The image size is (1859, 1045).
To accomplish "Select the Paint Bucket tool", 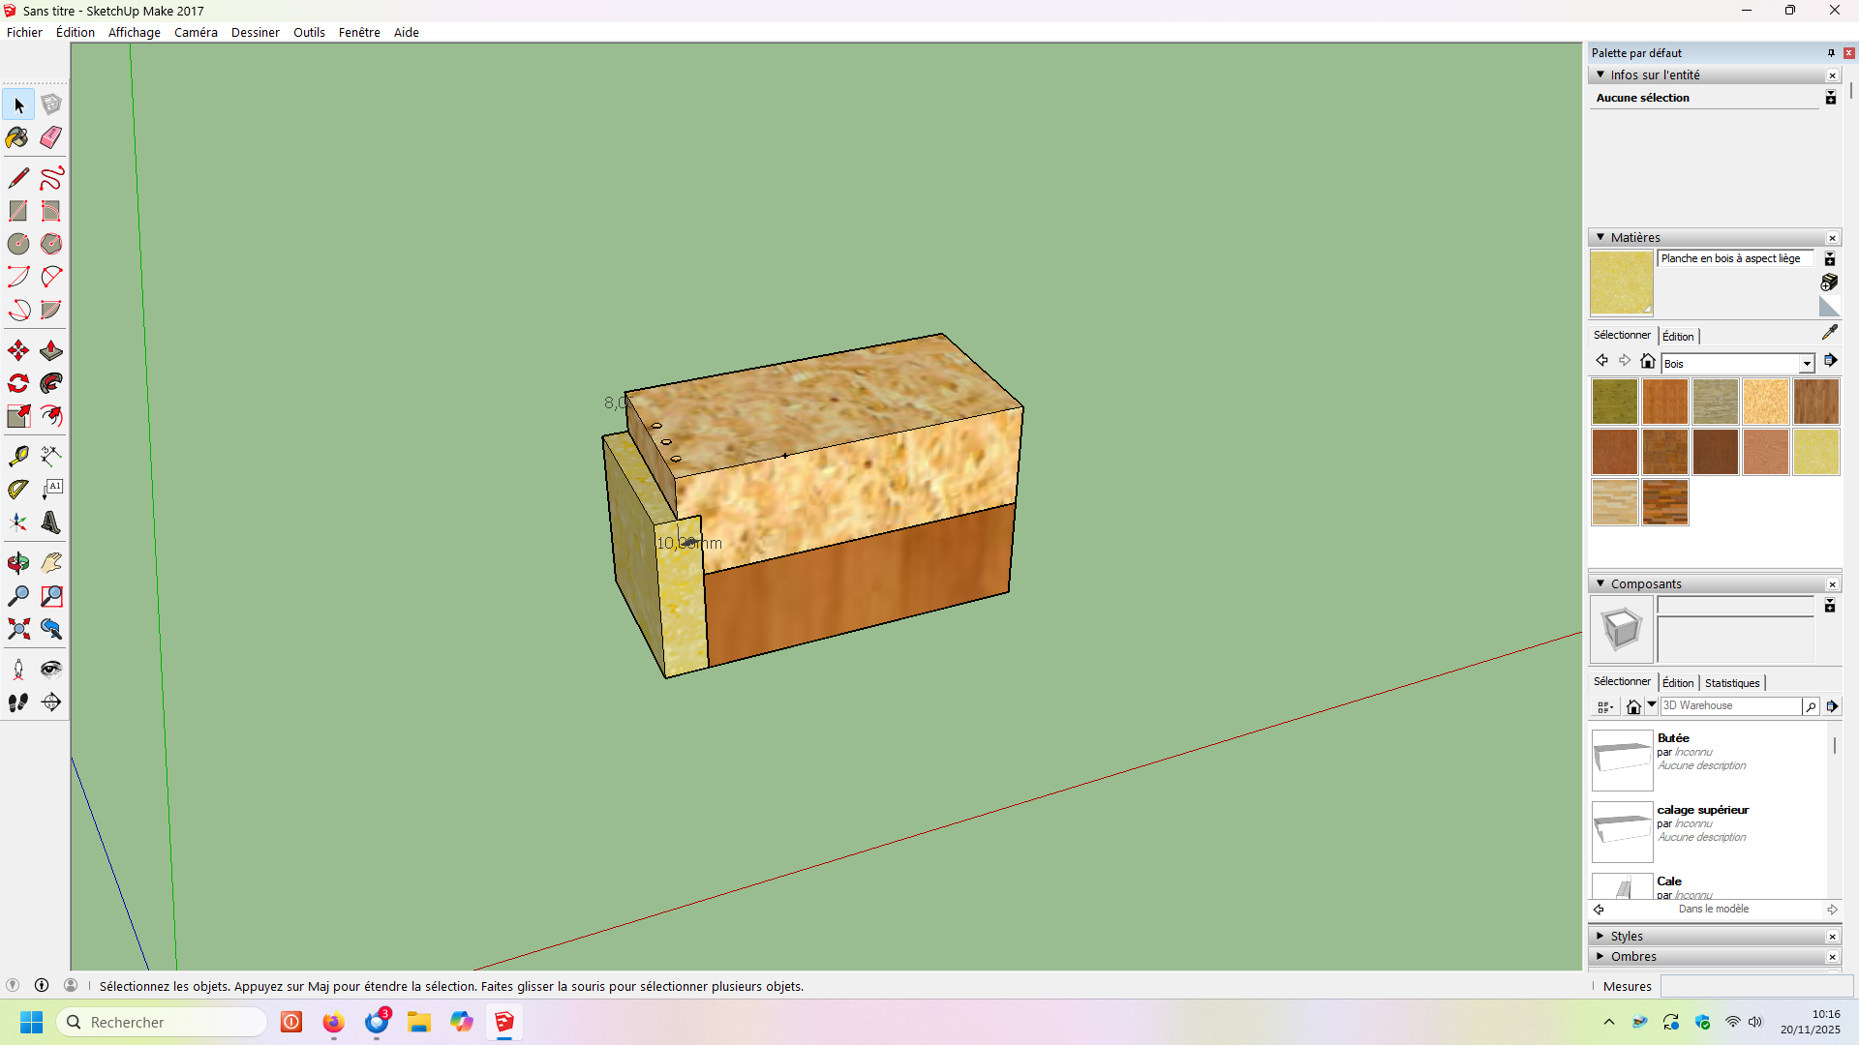I will [x=17, y=137].
